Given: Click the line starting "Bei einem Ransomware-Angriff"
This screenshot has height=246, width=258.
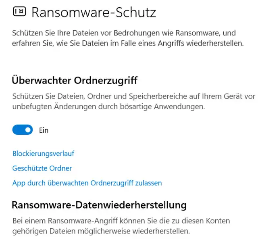Looking at the screenshot, I should (x=121, y=221).
